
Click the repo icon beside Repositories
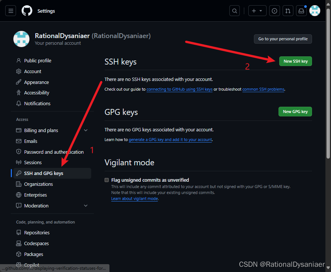tap(19, 232)
